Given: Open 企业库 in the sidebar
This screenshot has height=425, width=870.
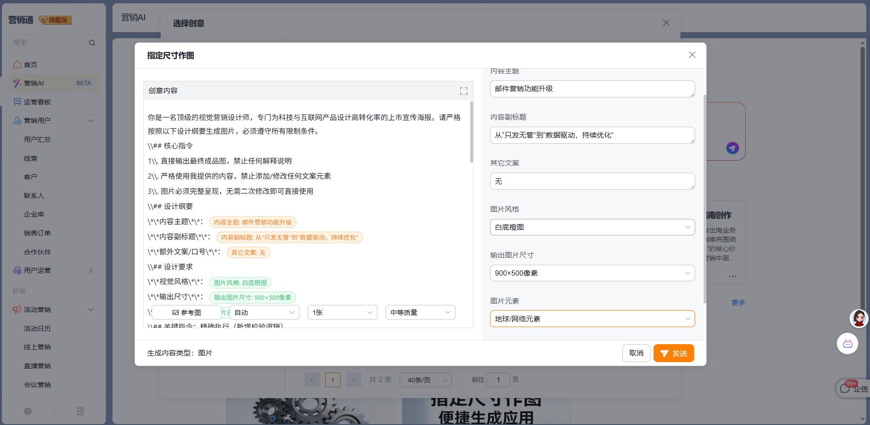Looking at the screenshot, I should (34, 214).
